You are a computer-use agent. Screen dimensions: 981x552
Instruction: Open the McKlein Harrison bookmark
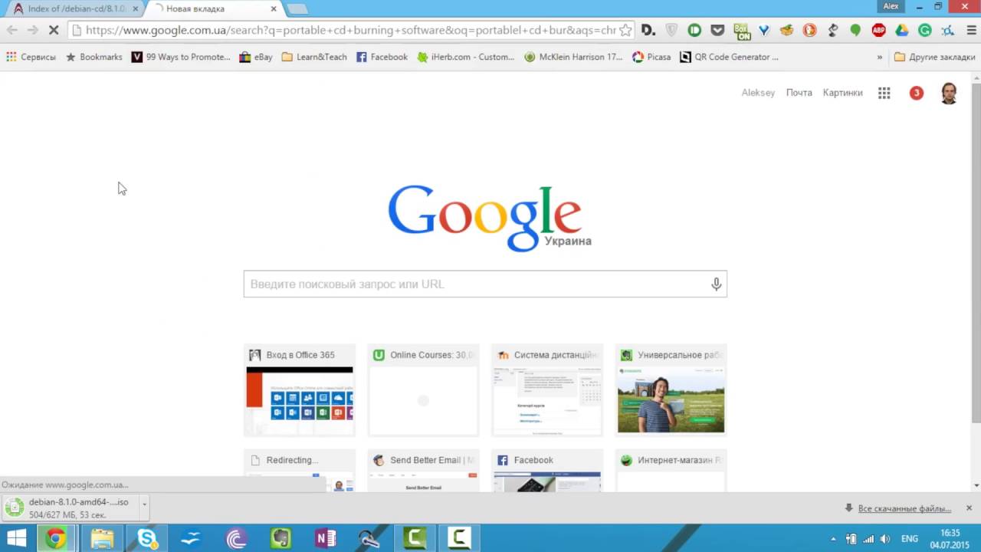point(573,57)
